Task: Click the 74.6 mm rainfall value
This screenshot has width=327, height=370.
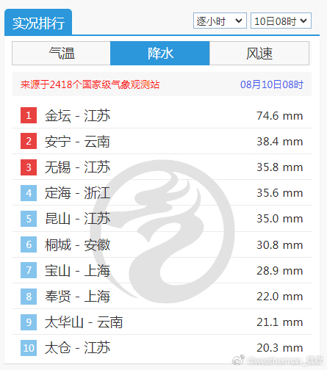Action: tap(280, 116)
